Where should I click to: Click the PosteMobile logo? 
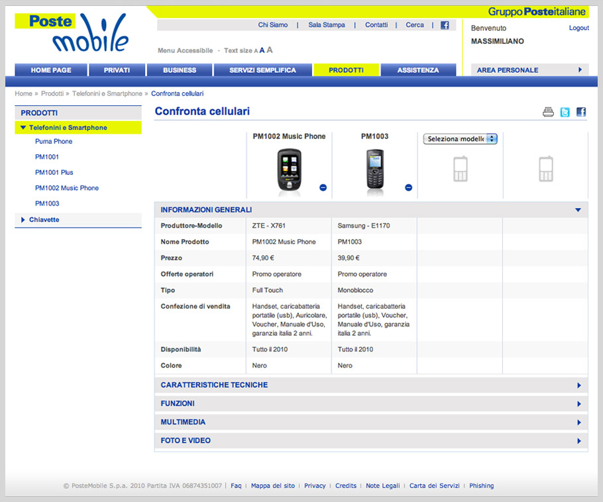coord(72,32)
